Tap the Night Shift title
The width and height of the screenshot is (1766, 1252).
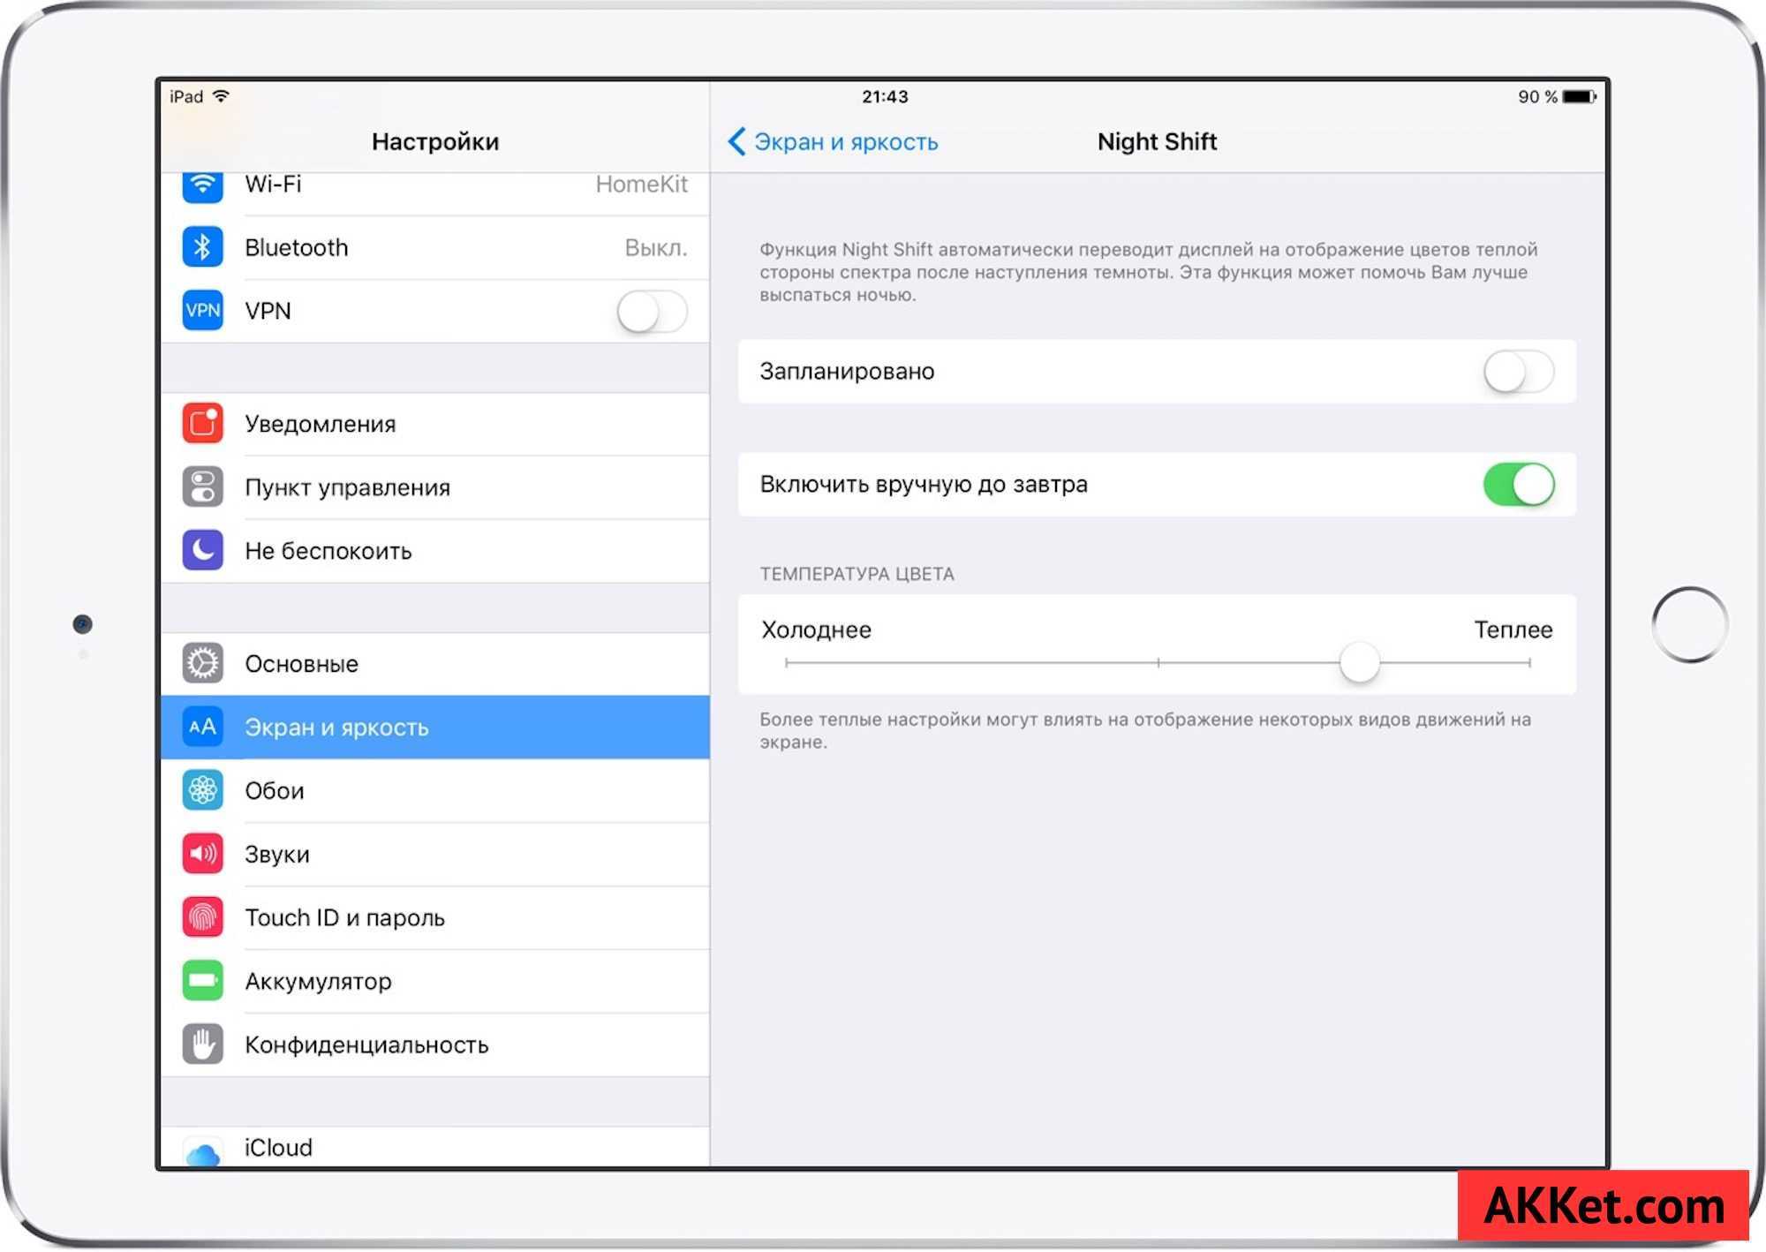pos(1157,141)
